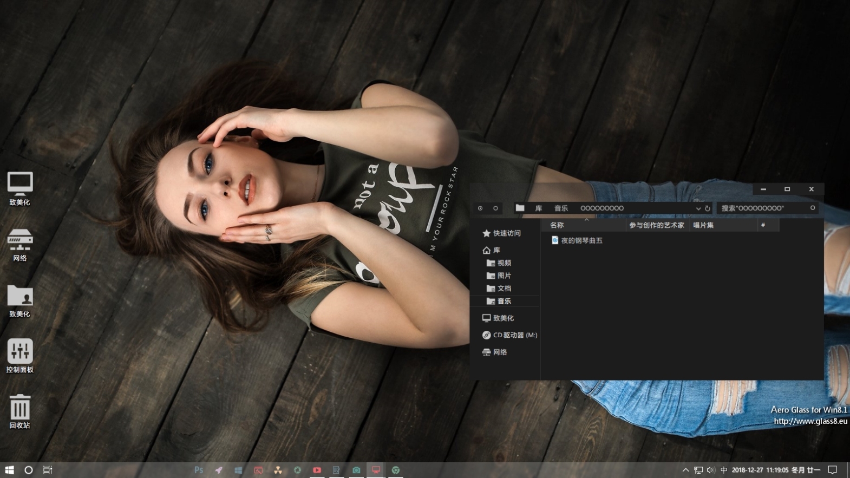Show hidden tray icons chevron
This screenshot has width=850, height=478.
[685, 470]
